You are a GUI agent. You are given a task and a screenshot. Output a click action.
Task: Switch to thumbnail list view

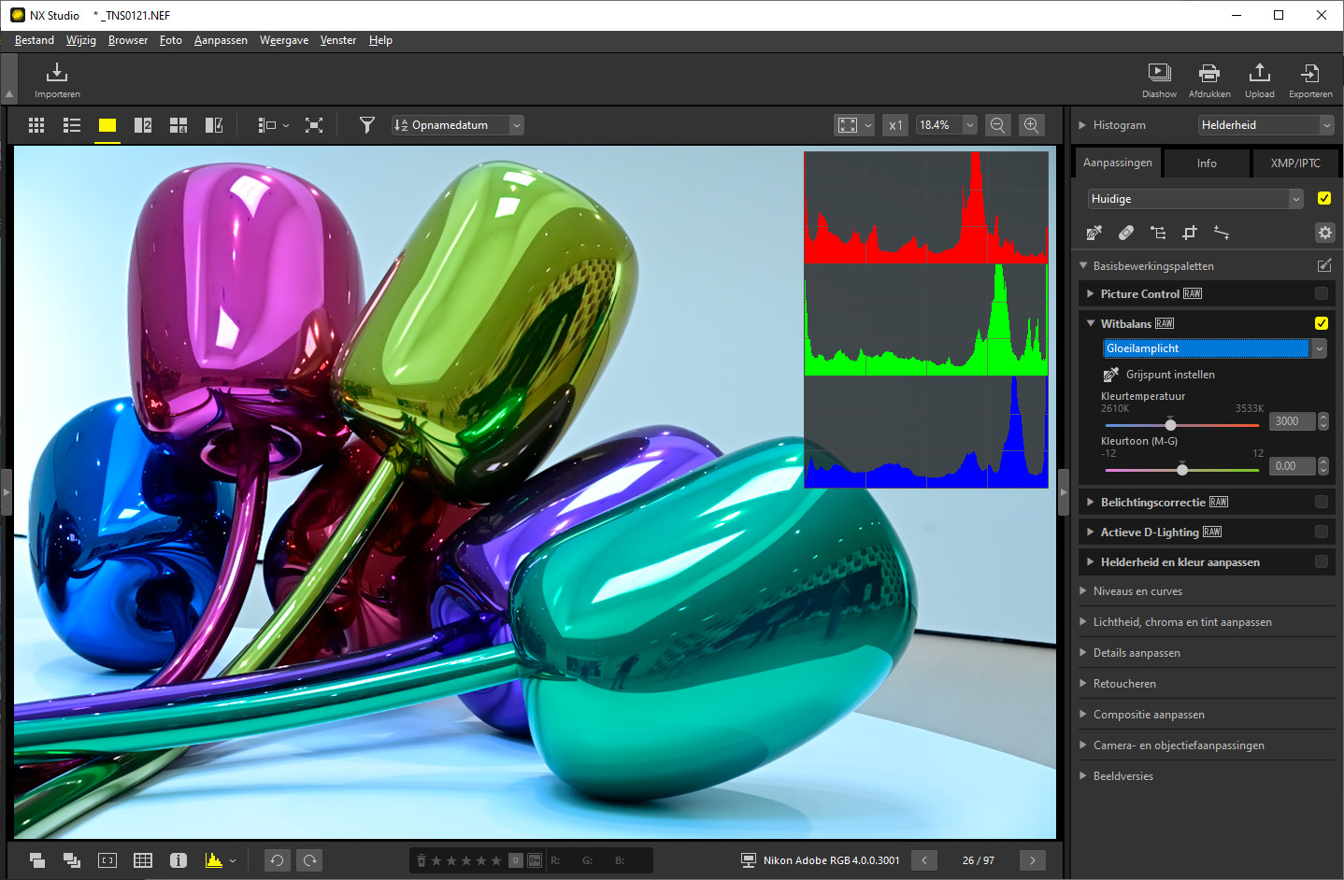point(72,125)
